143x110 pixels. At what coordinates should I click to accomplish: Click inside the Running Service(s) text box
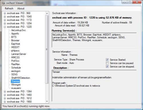(94, 40)
